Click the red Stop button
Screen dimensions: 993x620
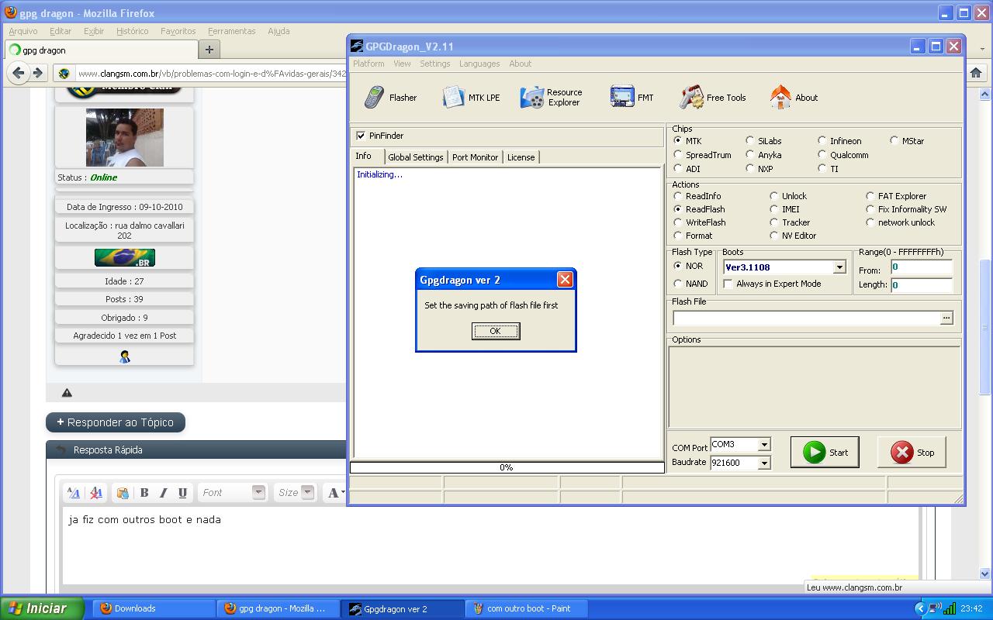(x=912, y=452)
